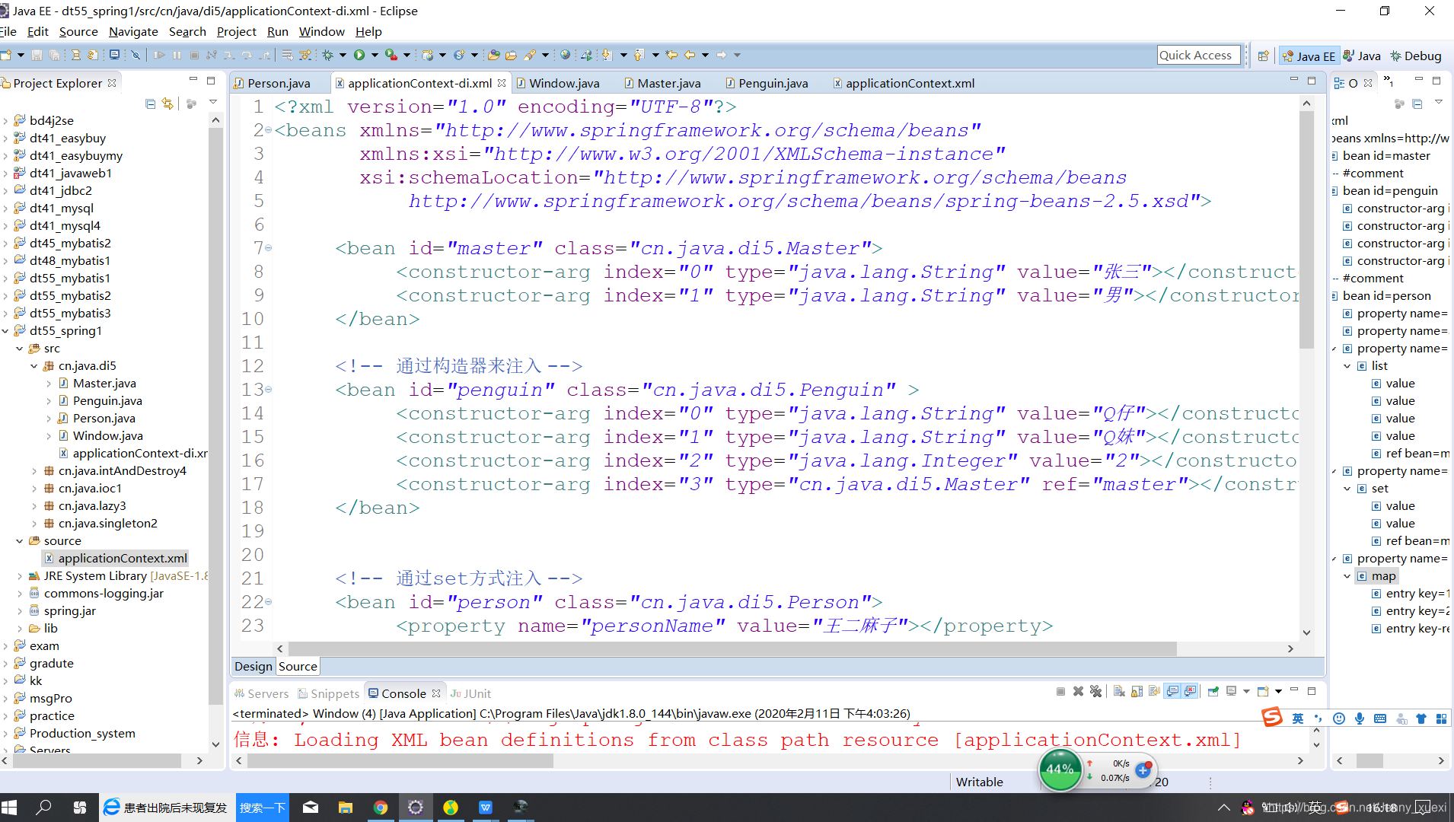Screen dimensions: 1454x822
Task: Collapse the map node in Outline
Action: pyautogui.click(x=1347, y=576)
